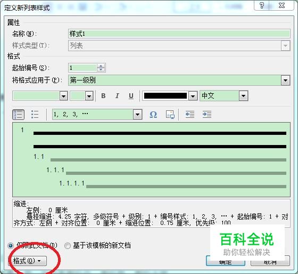Select the numbered list icon

coord(18,115)
